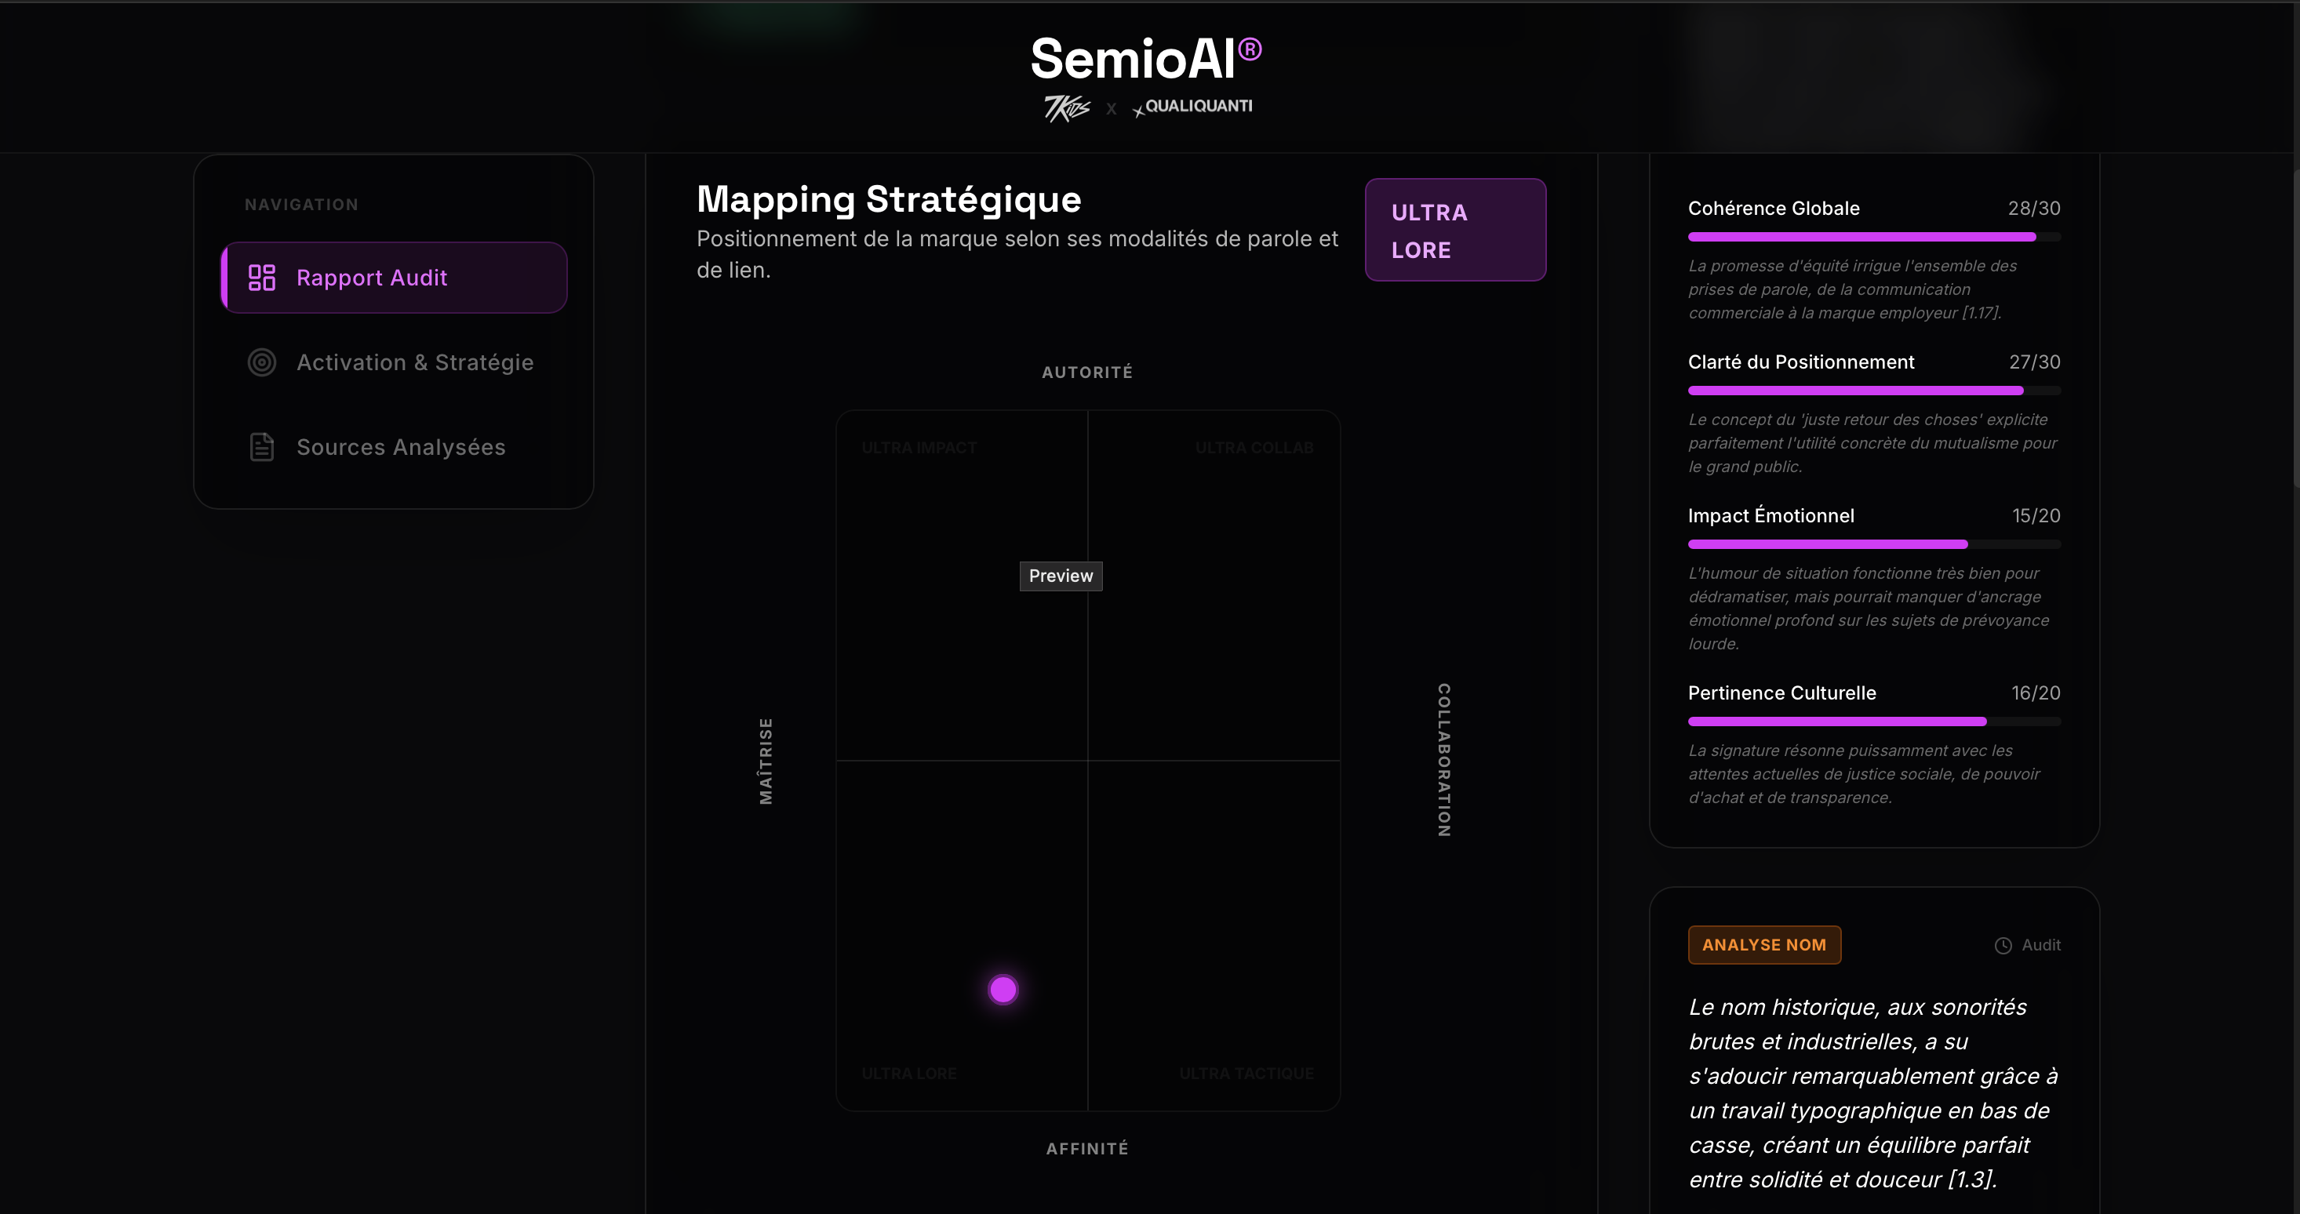This screenshot has width=2300, height=1214.
Task: Click the Sources Analysées document icon
Action: (261, 447)
